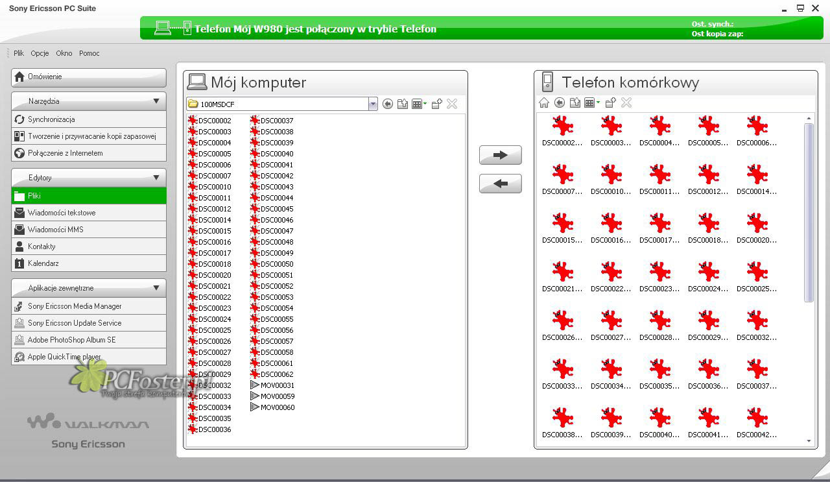Image resolution: width=830 pixels, height=482 pixels.
Task: Open Kontakty editor
Action: [89, 247]
